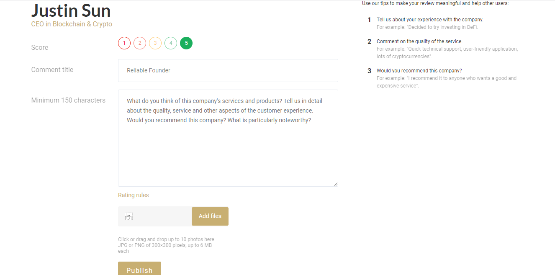Click the camera icon in upload area

click(x=128, y=216)
